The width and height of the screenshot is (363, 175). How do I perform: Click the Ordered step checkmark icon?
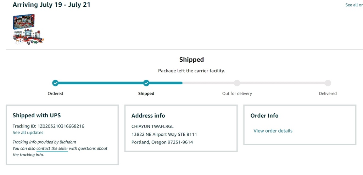pos(55,83)
